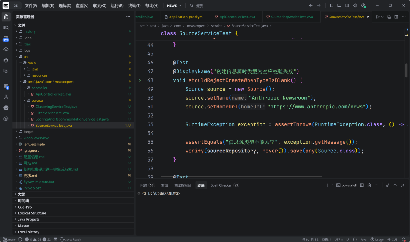Screen dimensions: 410x242
Task: Open the 编辑(E) menu
Action: (48, 5)
